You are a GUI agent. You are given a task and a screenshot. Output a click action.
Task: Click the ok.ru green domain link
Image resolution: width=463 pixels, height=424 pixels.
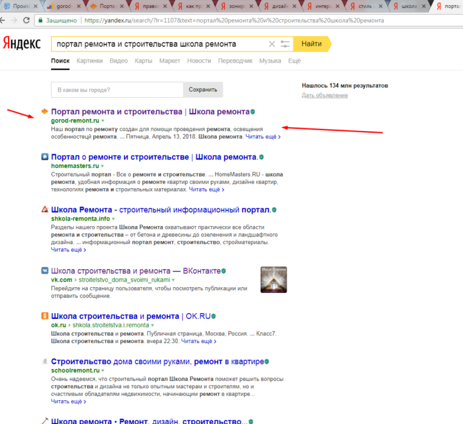pos(59,325)
